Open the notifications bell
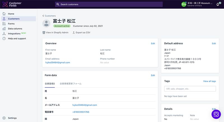 pos(218,4)
